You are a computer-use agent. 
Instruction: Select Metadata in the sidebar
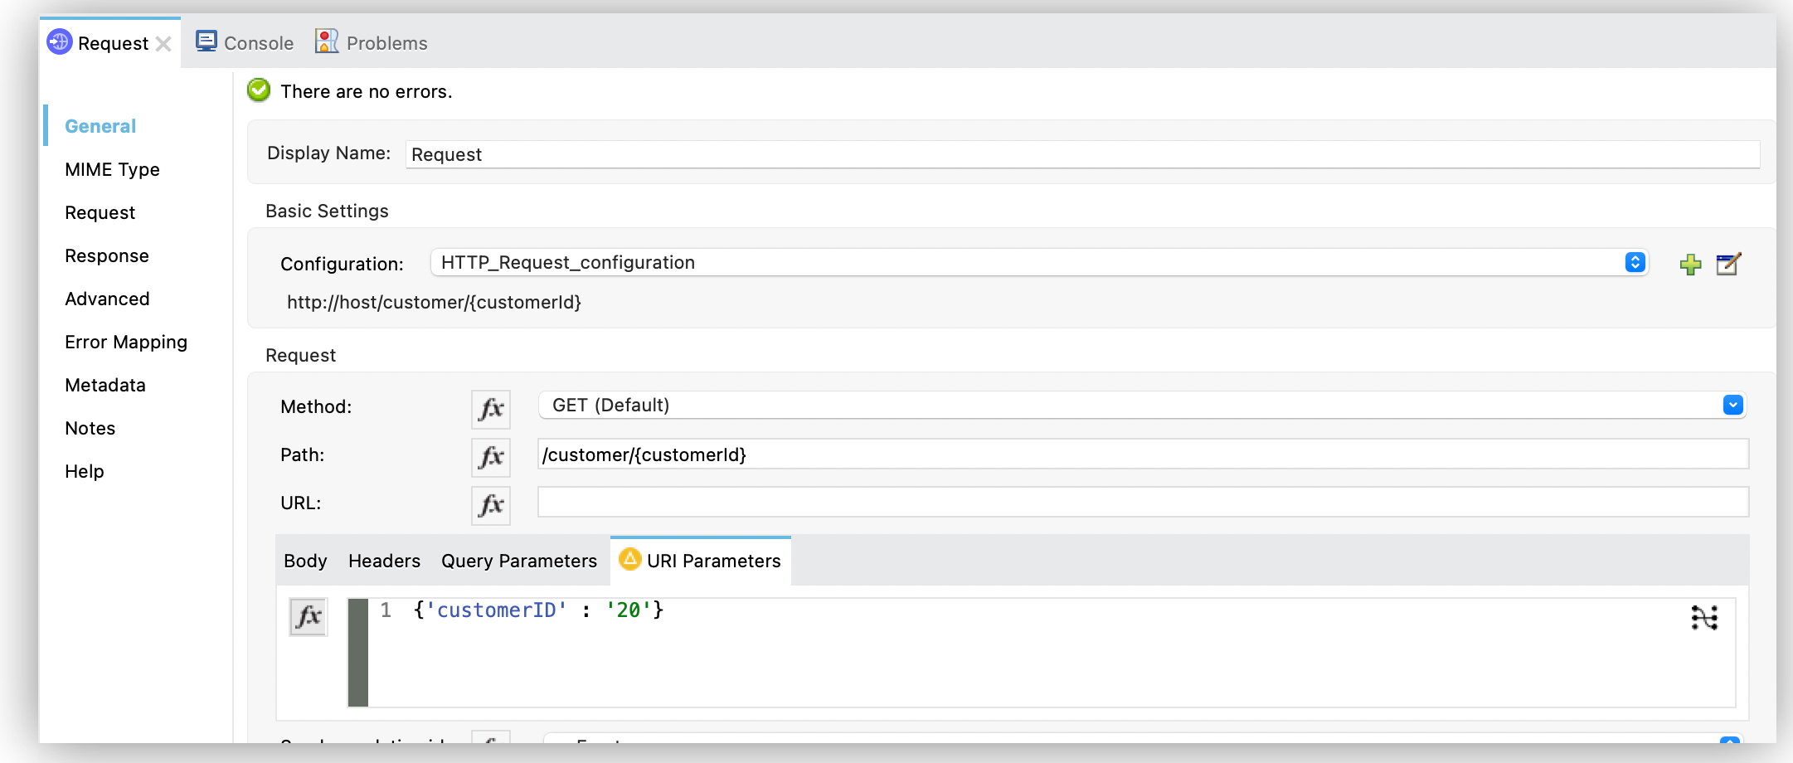pyautogui.click(x=105, y=385)
